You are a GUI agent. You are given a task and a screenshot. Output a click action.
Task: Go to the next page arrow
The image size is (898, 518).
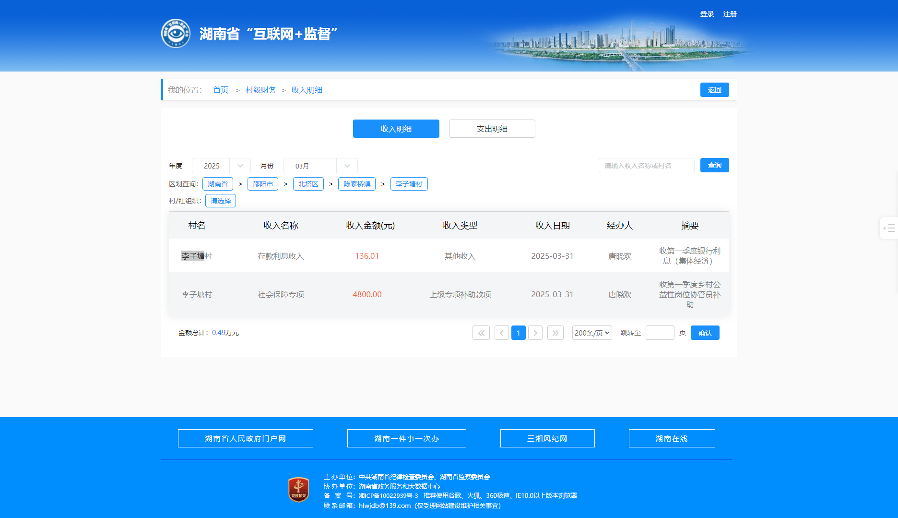535,333
